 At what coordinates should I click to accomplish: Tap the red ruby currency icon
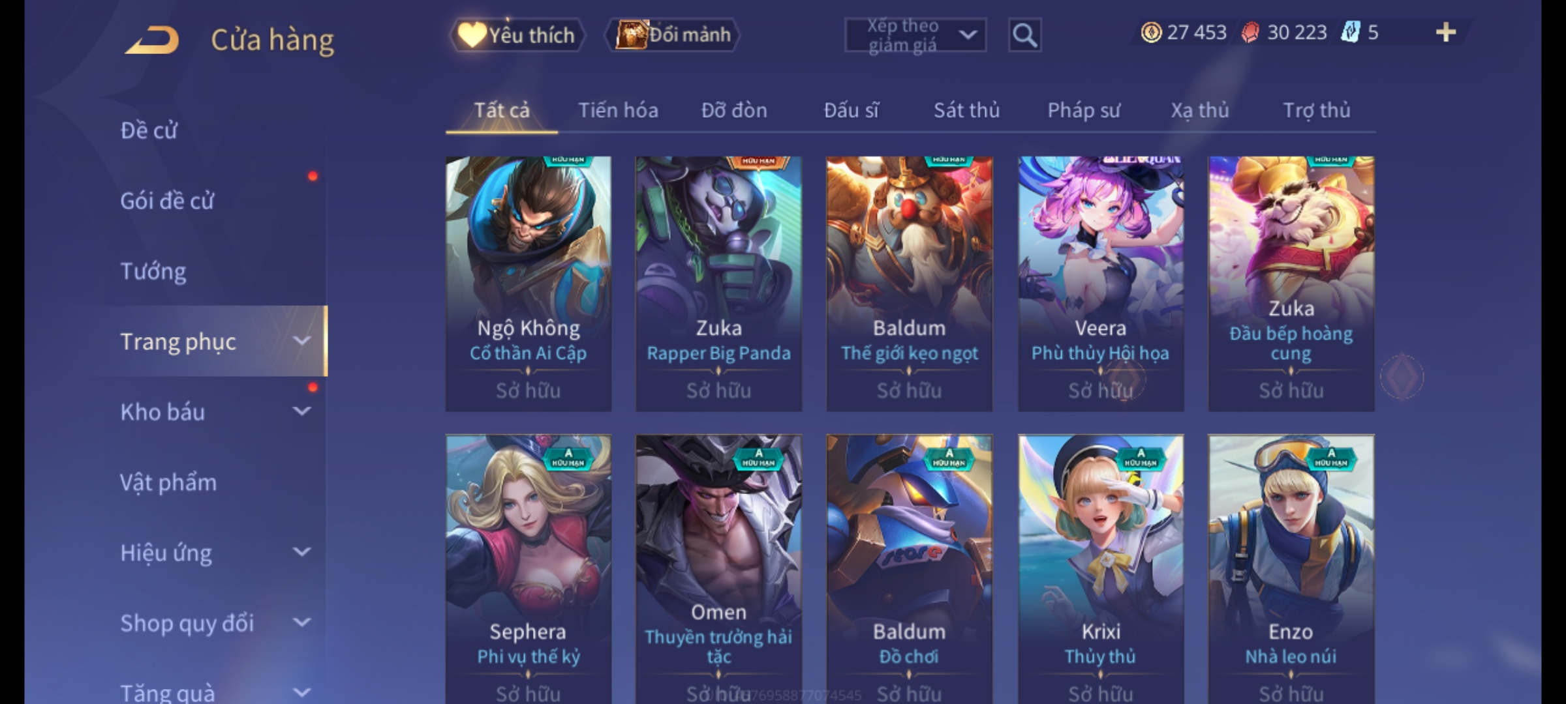pos(1250,32)
